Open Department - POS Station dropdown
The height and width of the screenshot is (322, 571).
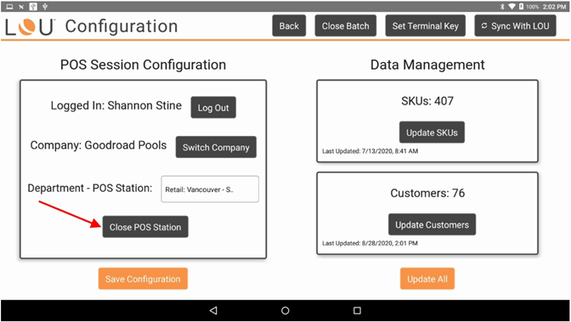[x=210, y=189]
